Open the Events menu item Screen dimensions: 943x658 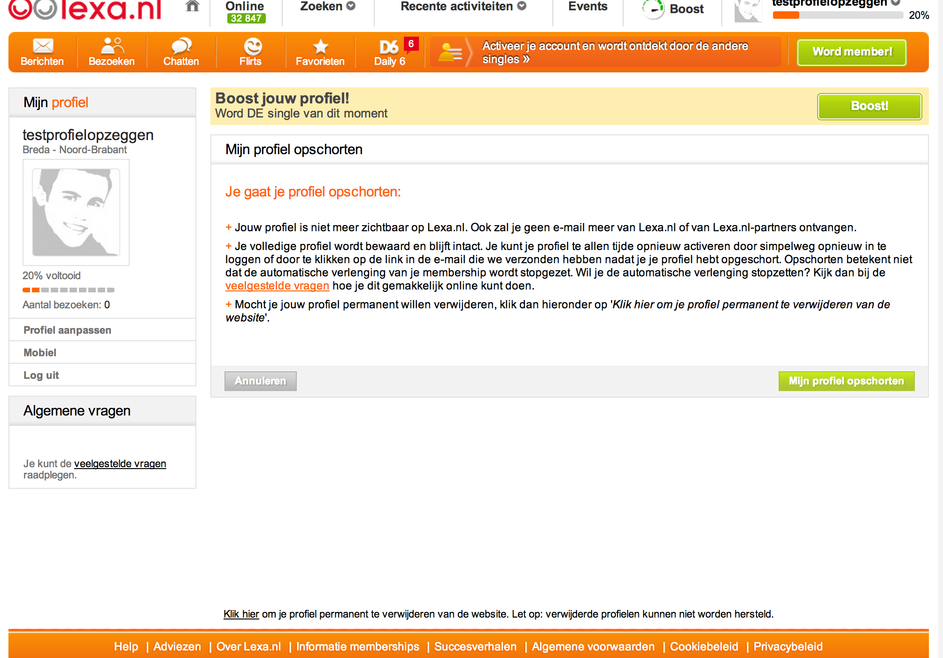(x=587, y=7)
